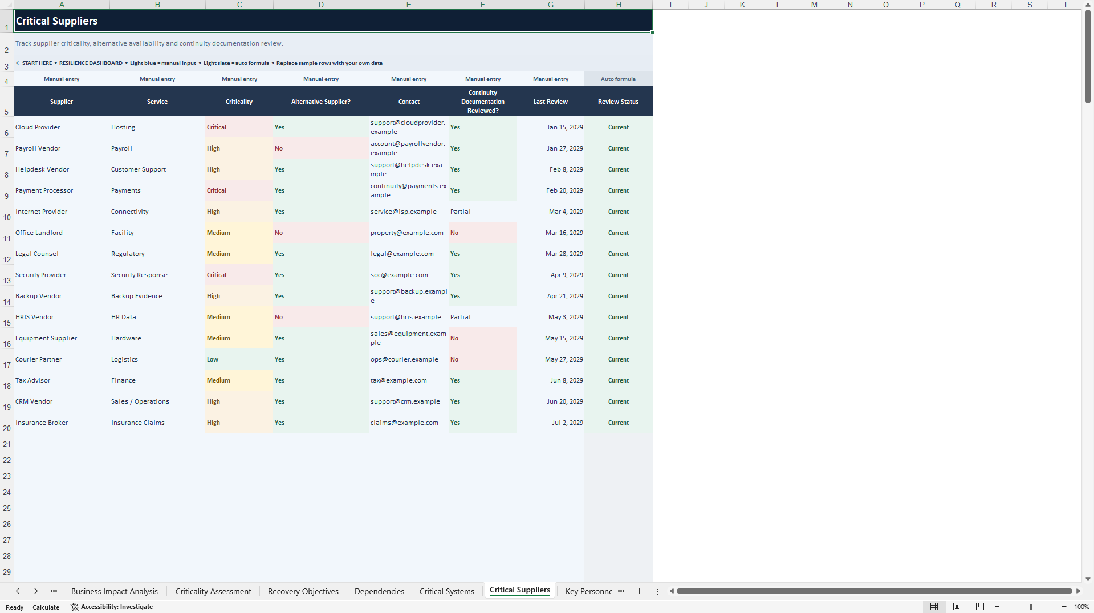Screen dimensions: 1094x613
Task: Adjust the zoom slider handle
Action: 1031,607
